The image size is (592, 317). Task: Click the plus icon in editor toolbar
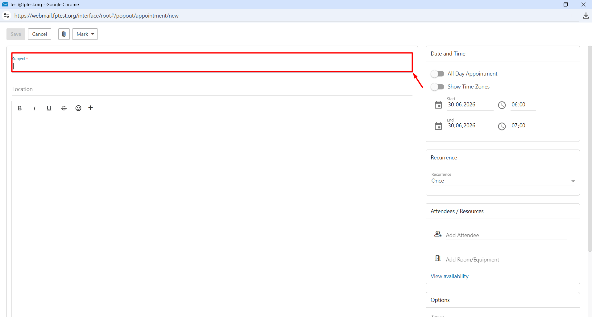point(91,108)
